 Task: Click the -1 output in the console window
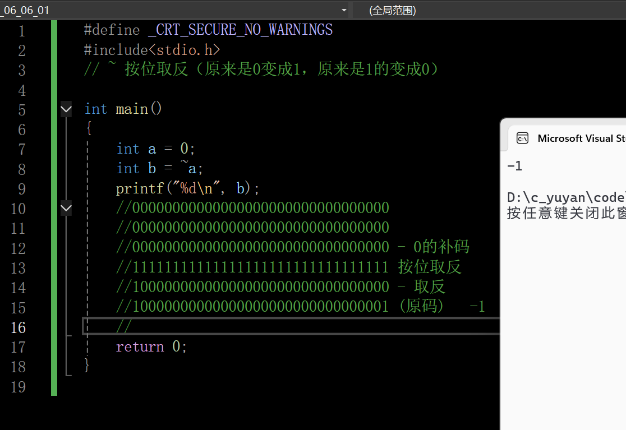514,166
